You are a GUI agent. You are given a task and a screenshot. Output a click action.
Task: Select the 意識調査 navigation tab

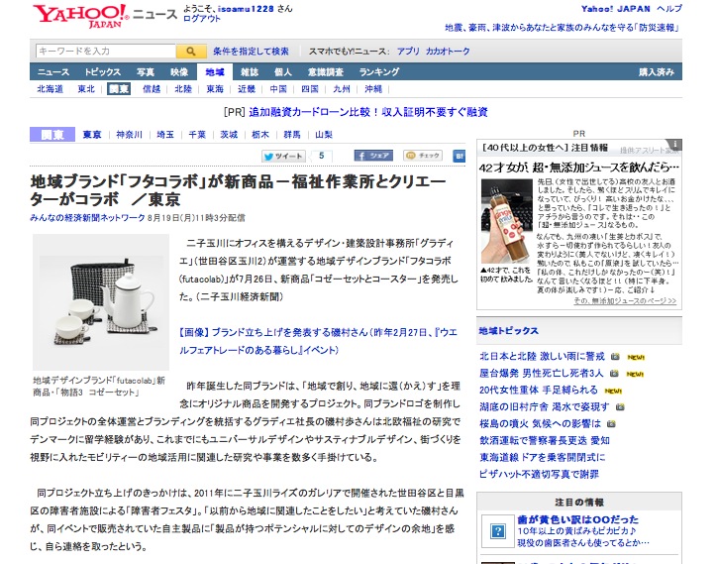(x=326, y=72)
